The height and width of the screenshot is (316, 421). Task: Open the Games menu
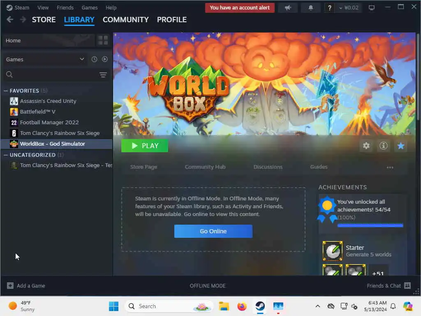coord(90,7)
